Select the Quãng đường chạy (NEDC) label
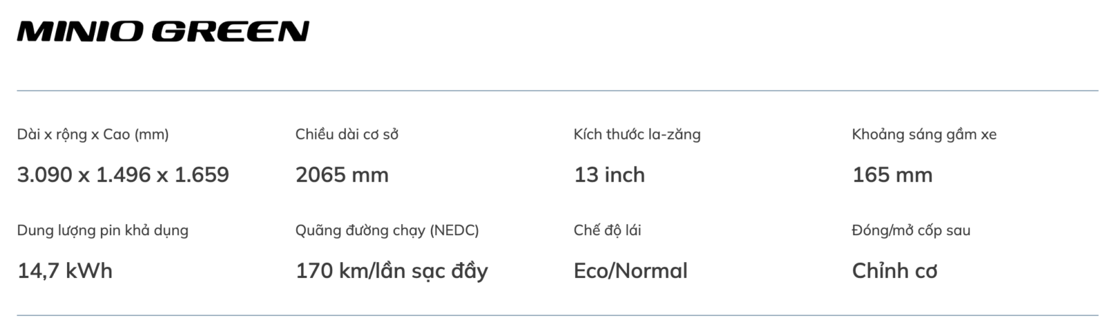This screenshot has width=1107, height=327. click(x=387, y=230)
